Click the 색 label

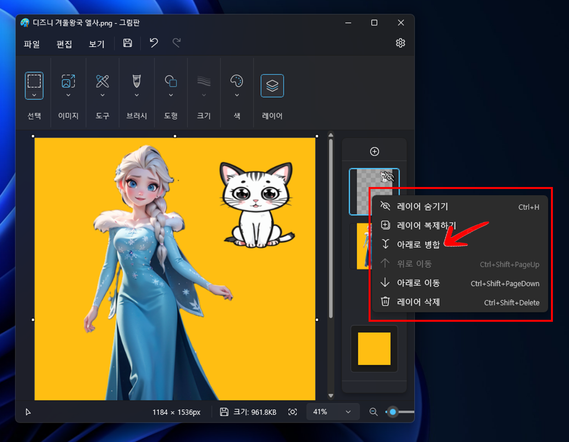click(x=237, y=116)
